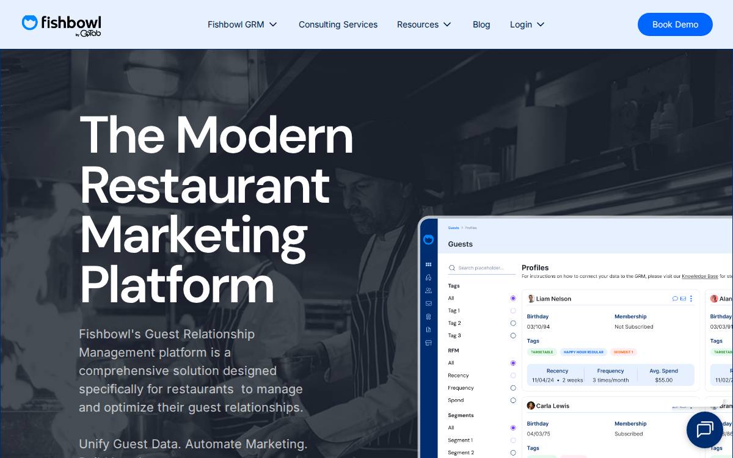Click the 'Not Subscribed' membership value
This screenshot has height=458, width=733.
(x=634, y=327)
